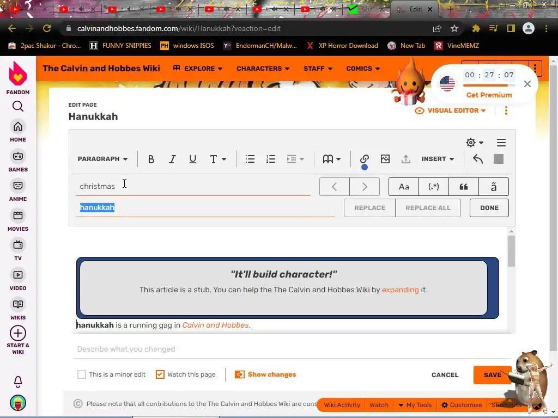The image size is (558, 418).
Task: Open notifications bell icon
Action: pos(18,382)
